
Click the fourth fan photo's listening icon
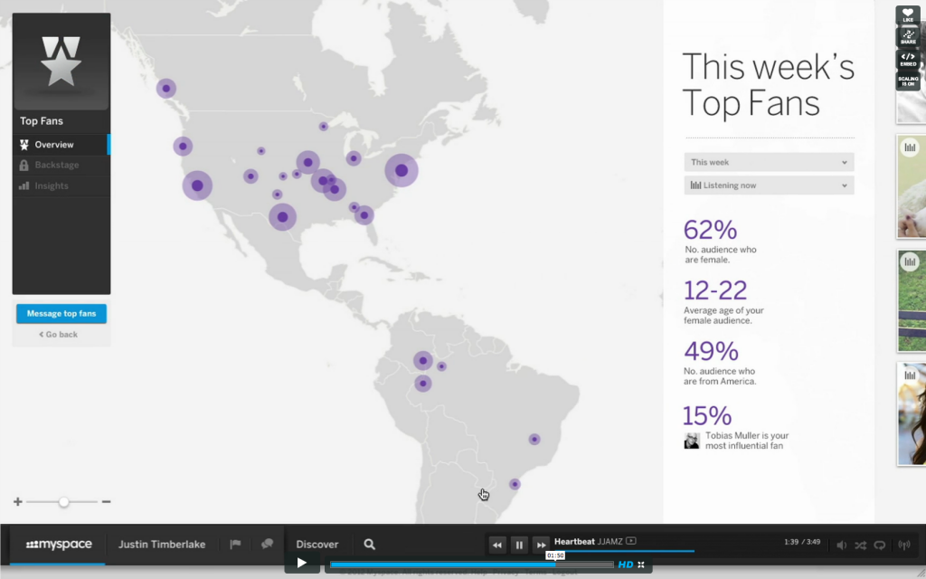pos(910,375)
